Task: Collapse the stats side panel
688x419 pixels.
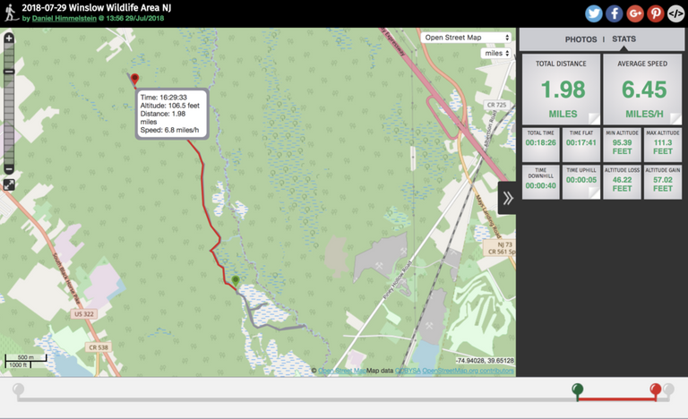Action: (x=507, y=199)
